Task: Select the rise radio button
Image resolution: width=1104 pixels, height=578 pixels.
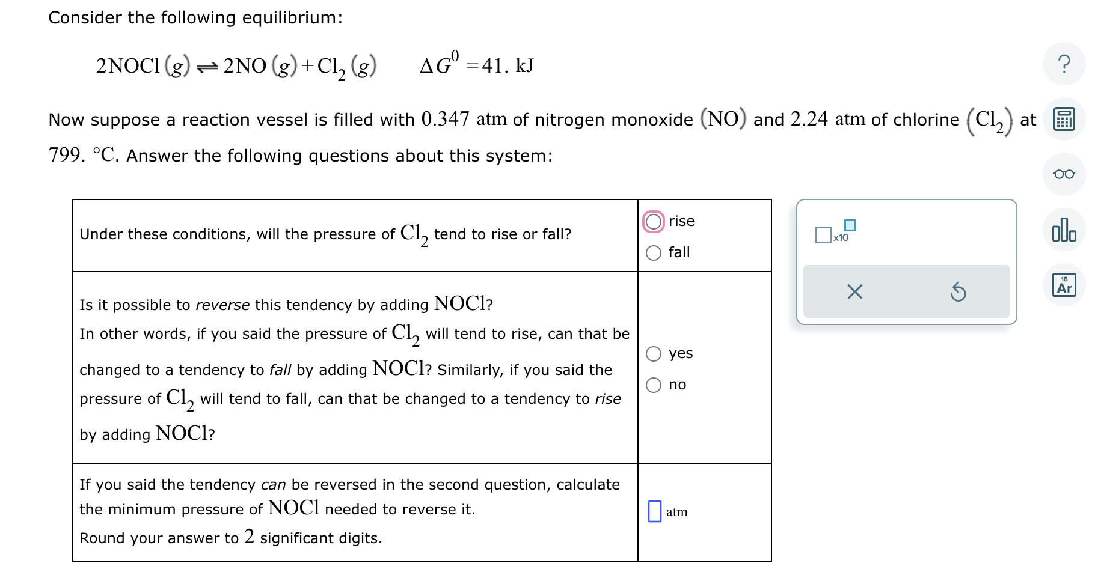Action: pos(654,221)
